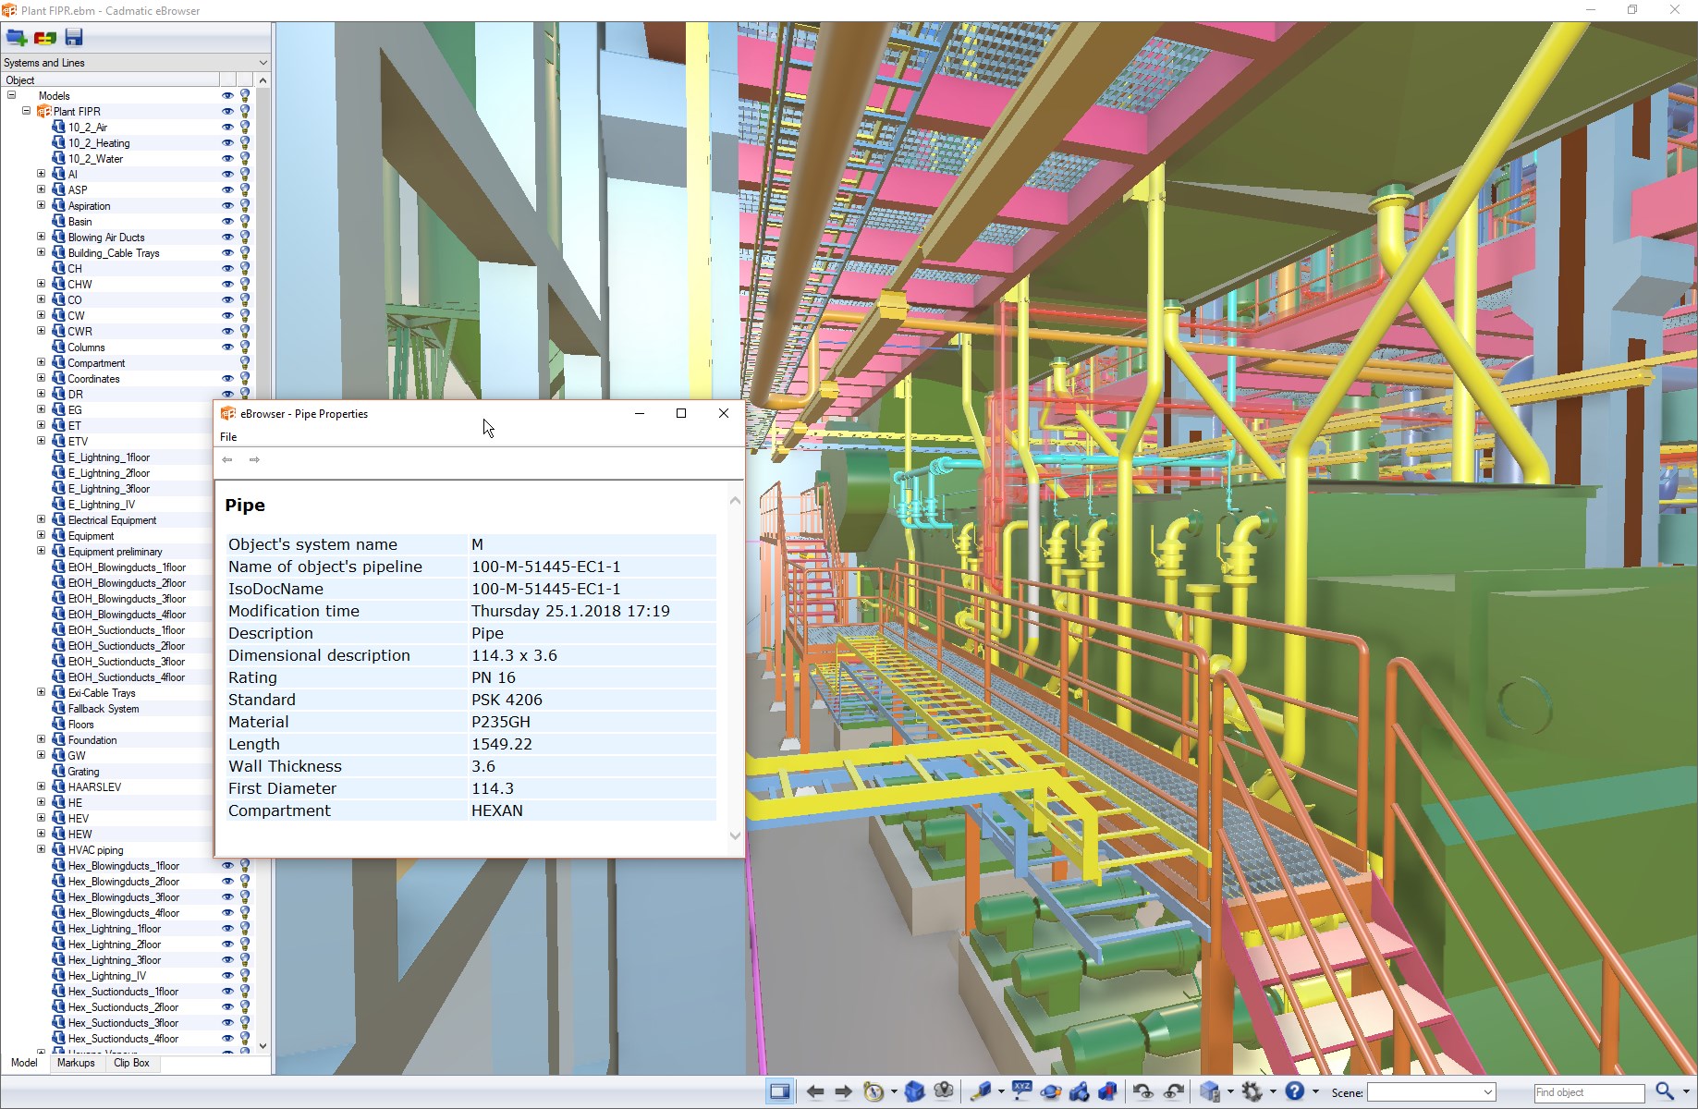Viewport: 1698px width, 1109px height.
Task: Select the Grating tree item
Action: [x=83, y=772]
